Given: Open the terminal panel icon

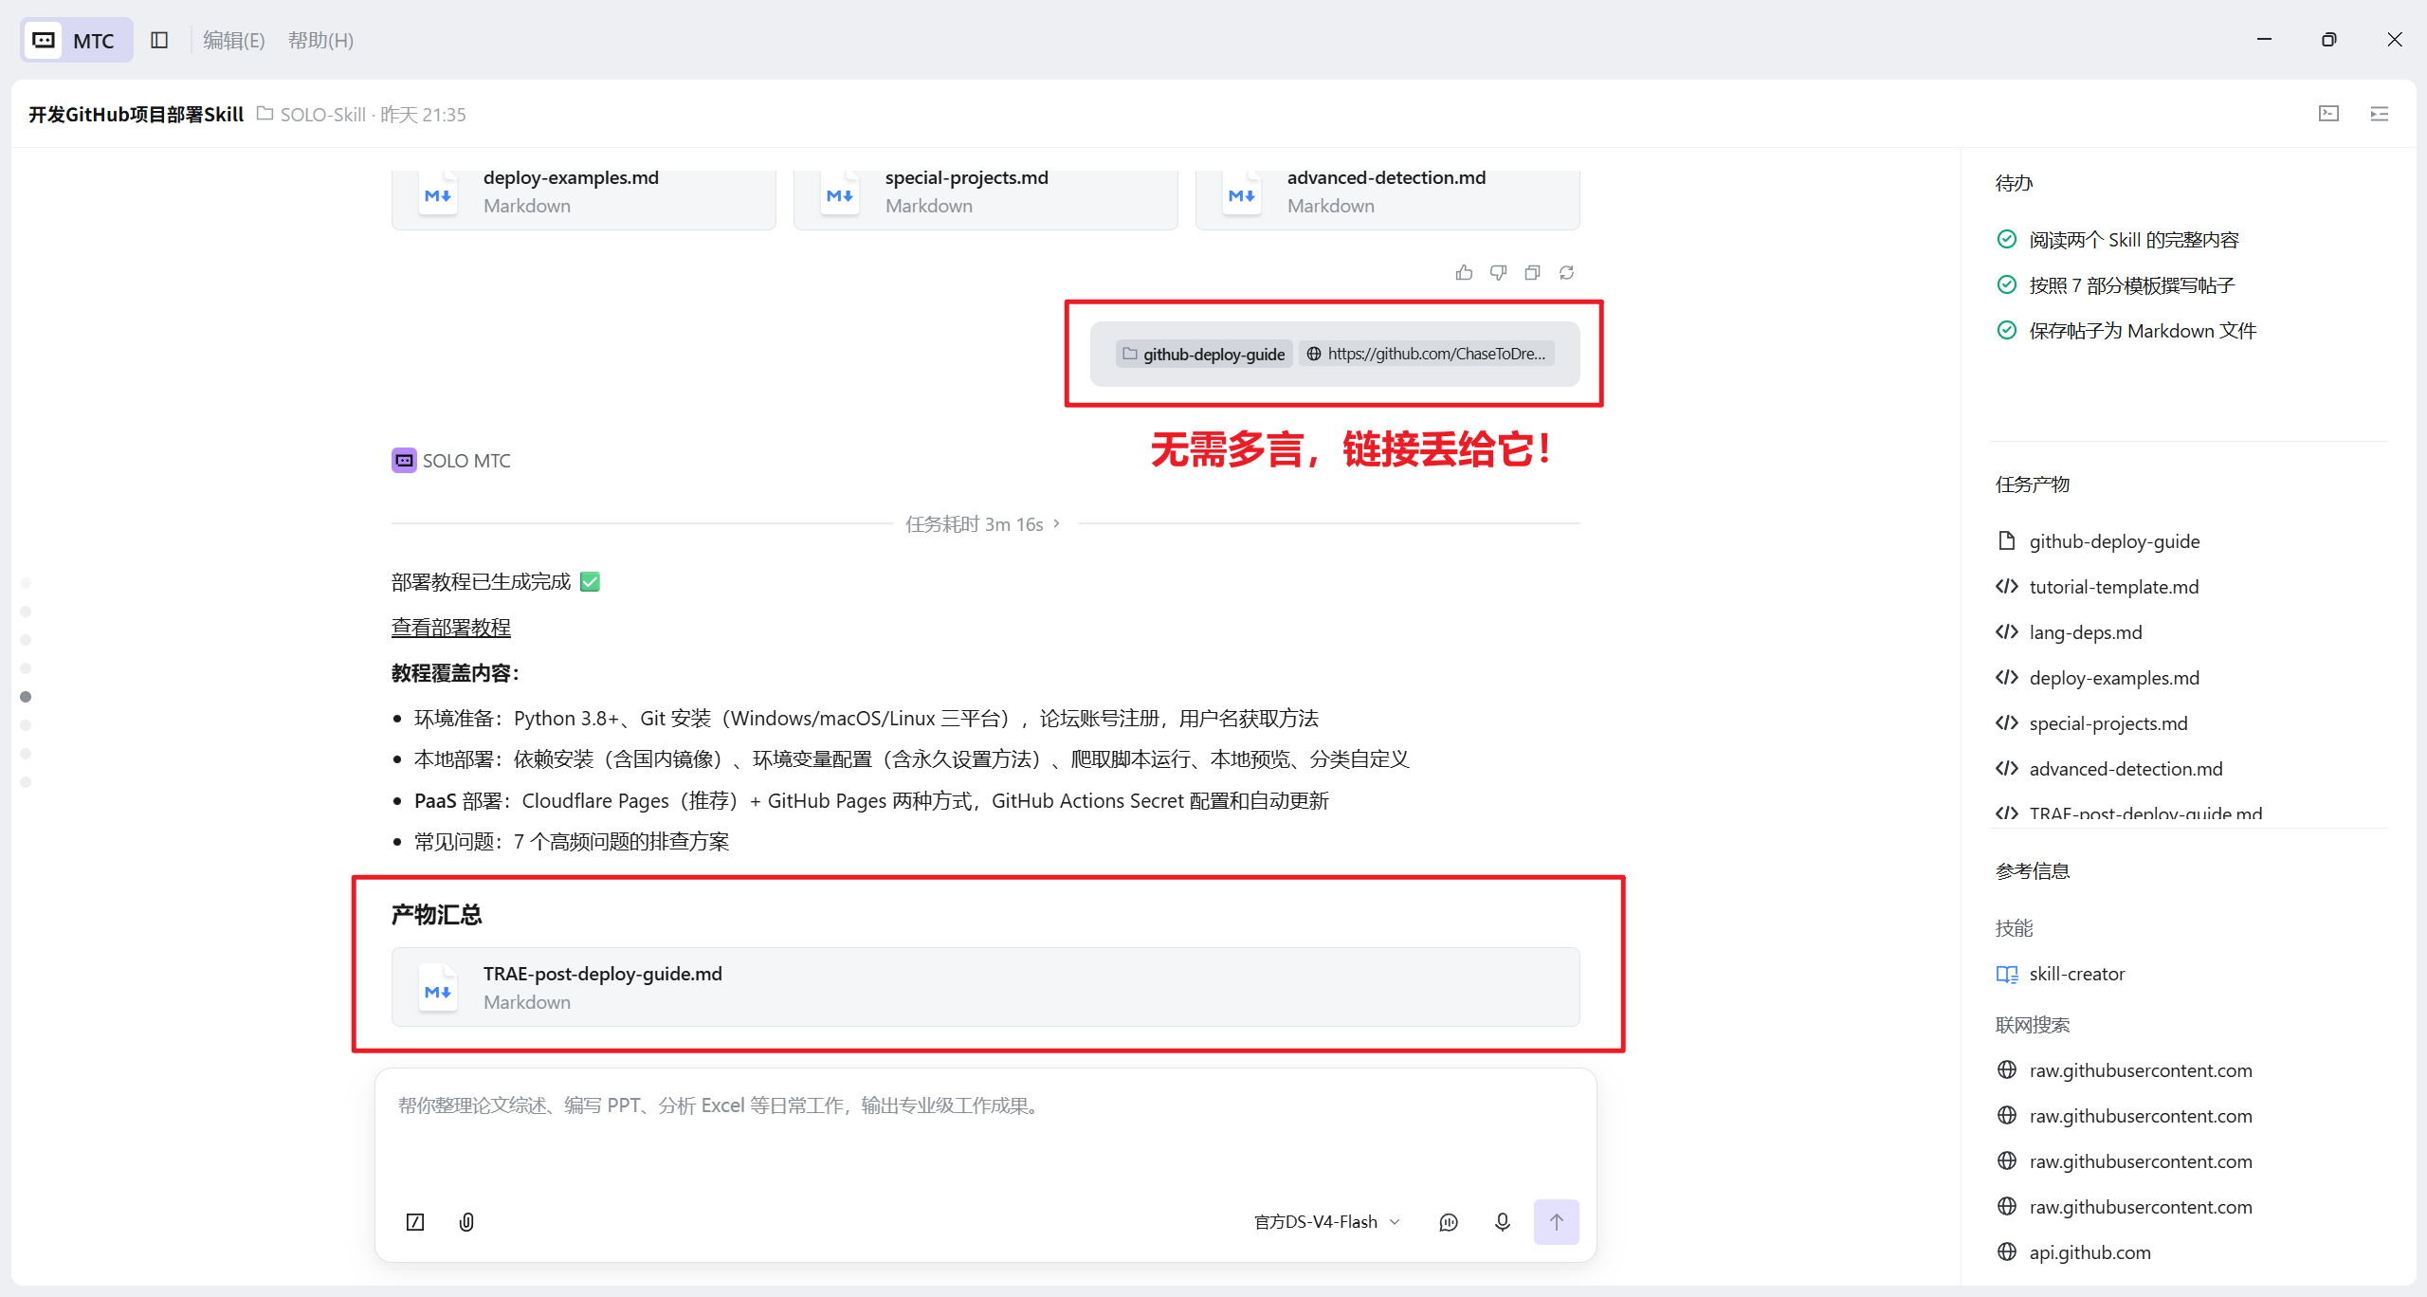Looking at the screenshot, I should coord(2329,114).
